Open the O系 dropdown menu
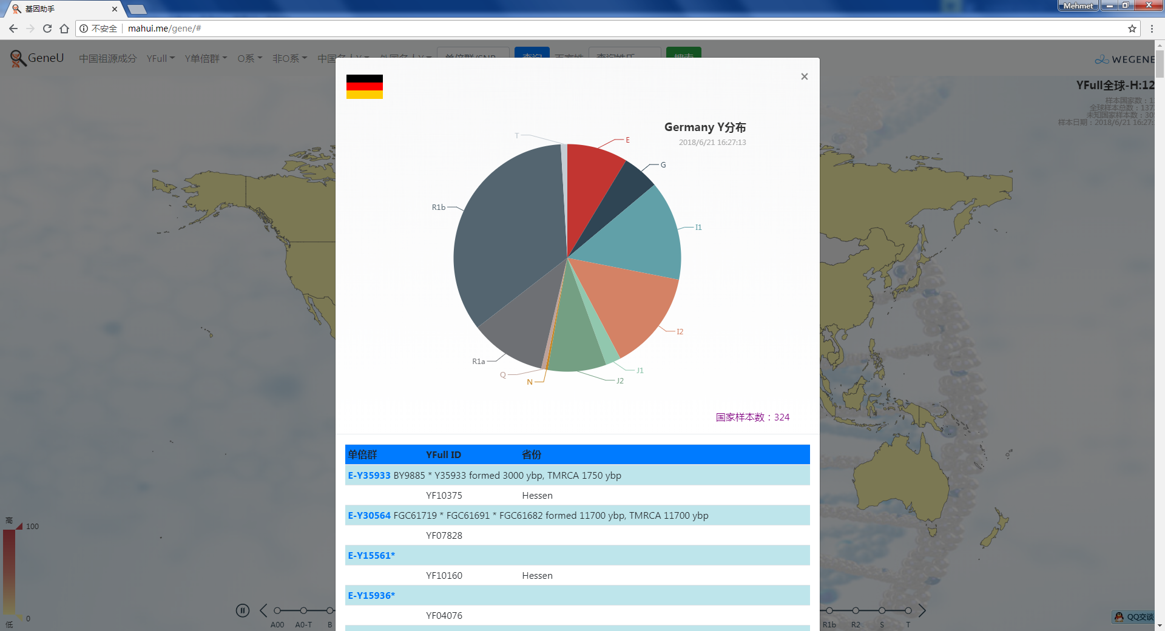 point(249,58)
